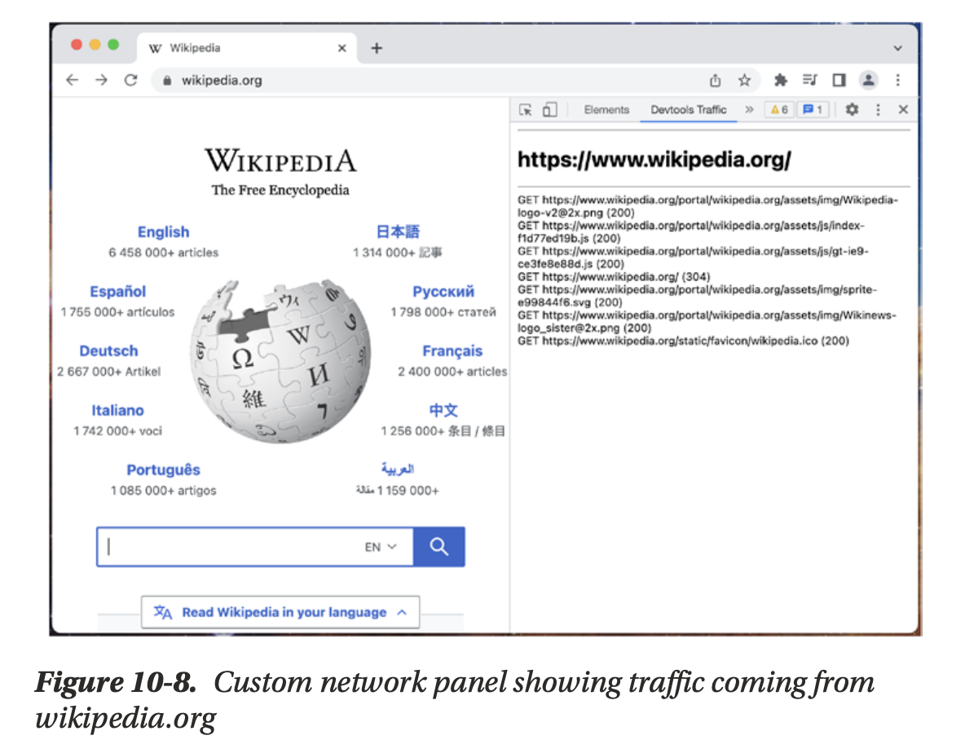Activate DevTools inspect element picker
This screenshot has width=965, height=753.
(526, 110)
